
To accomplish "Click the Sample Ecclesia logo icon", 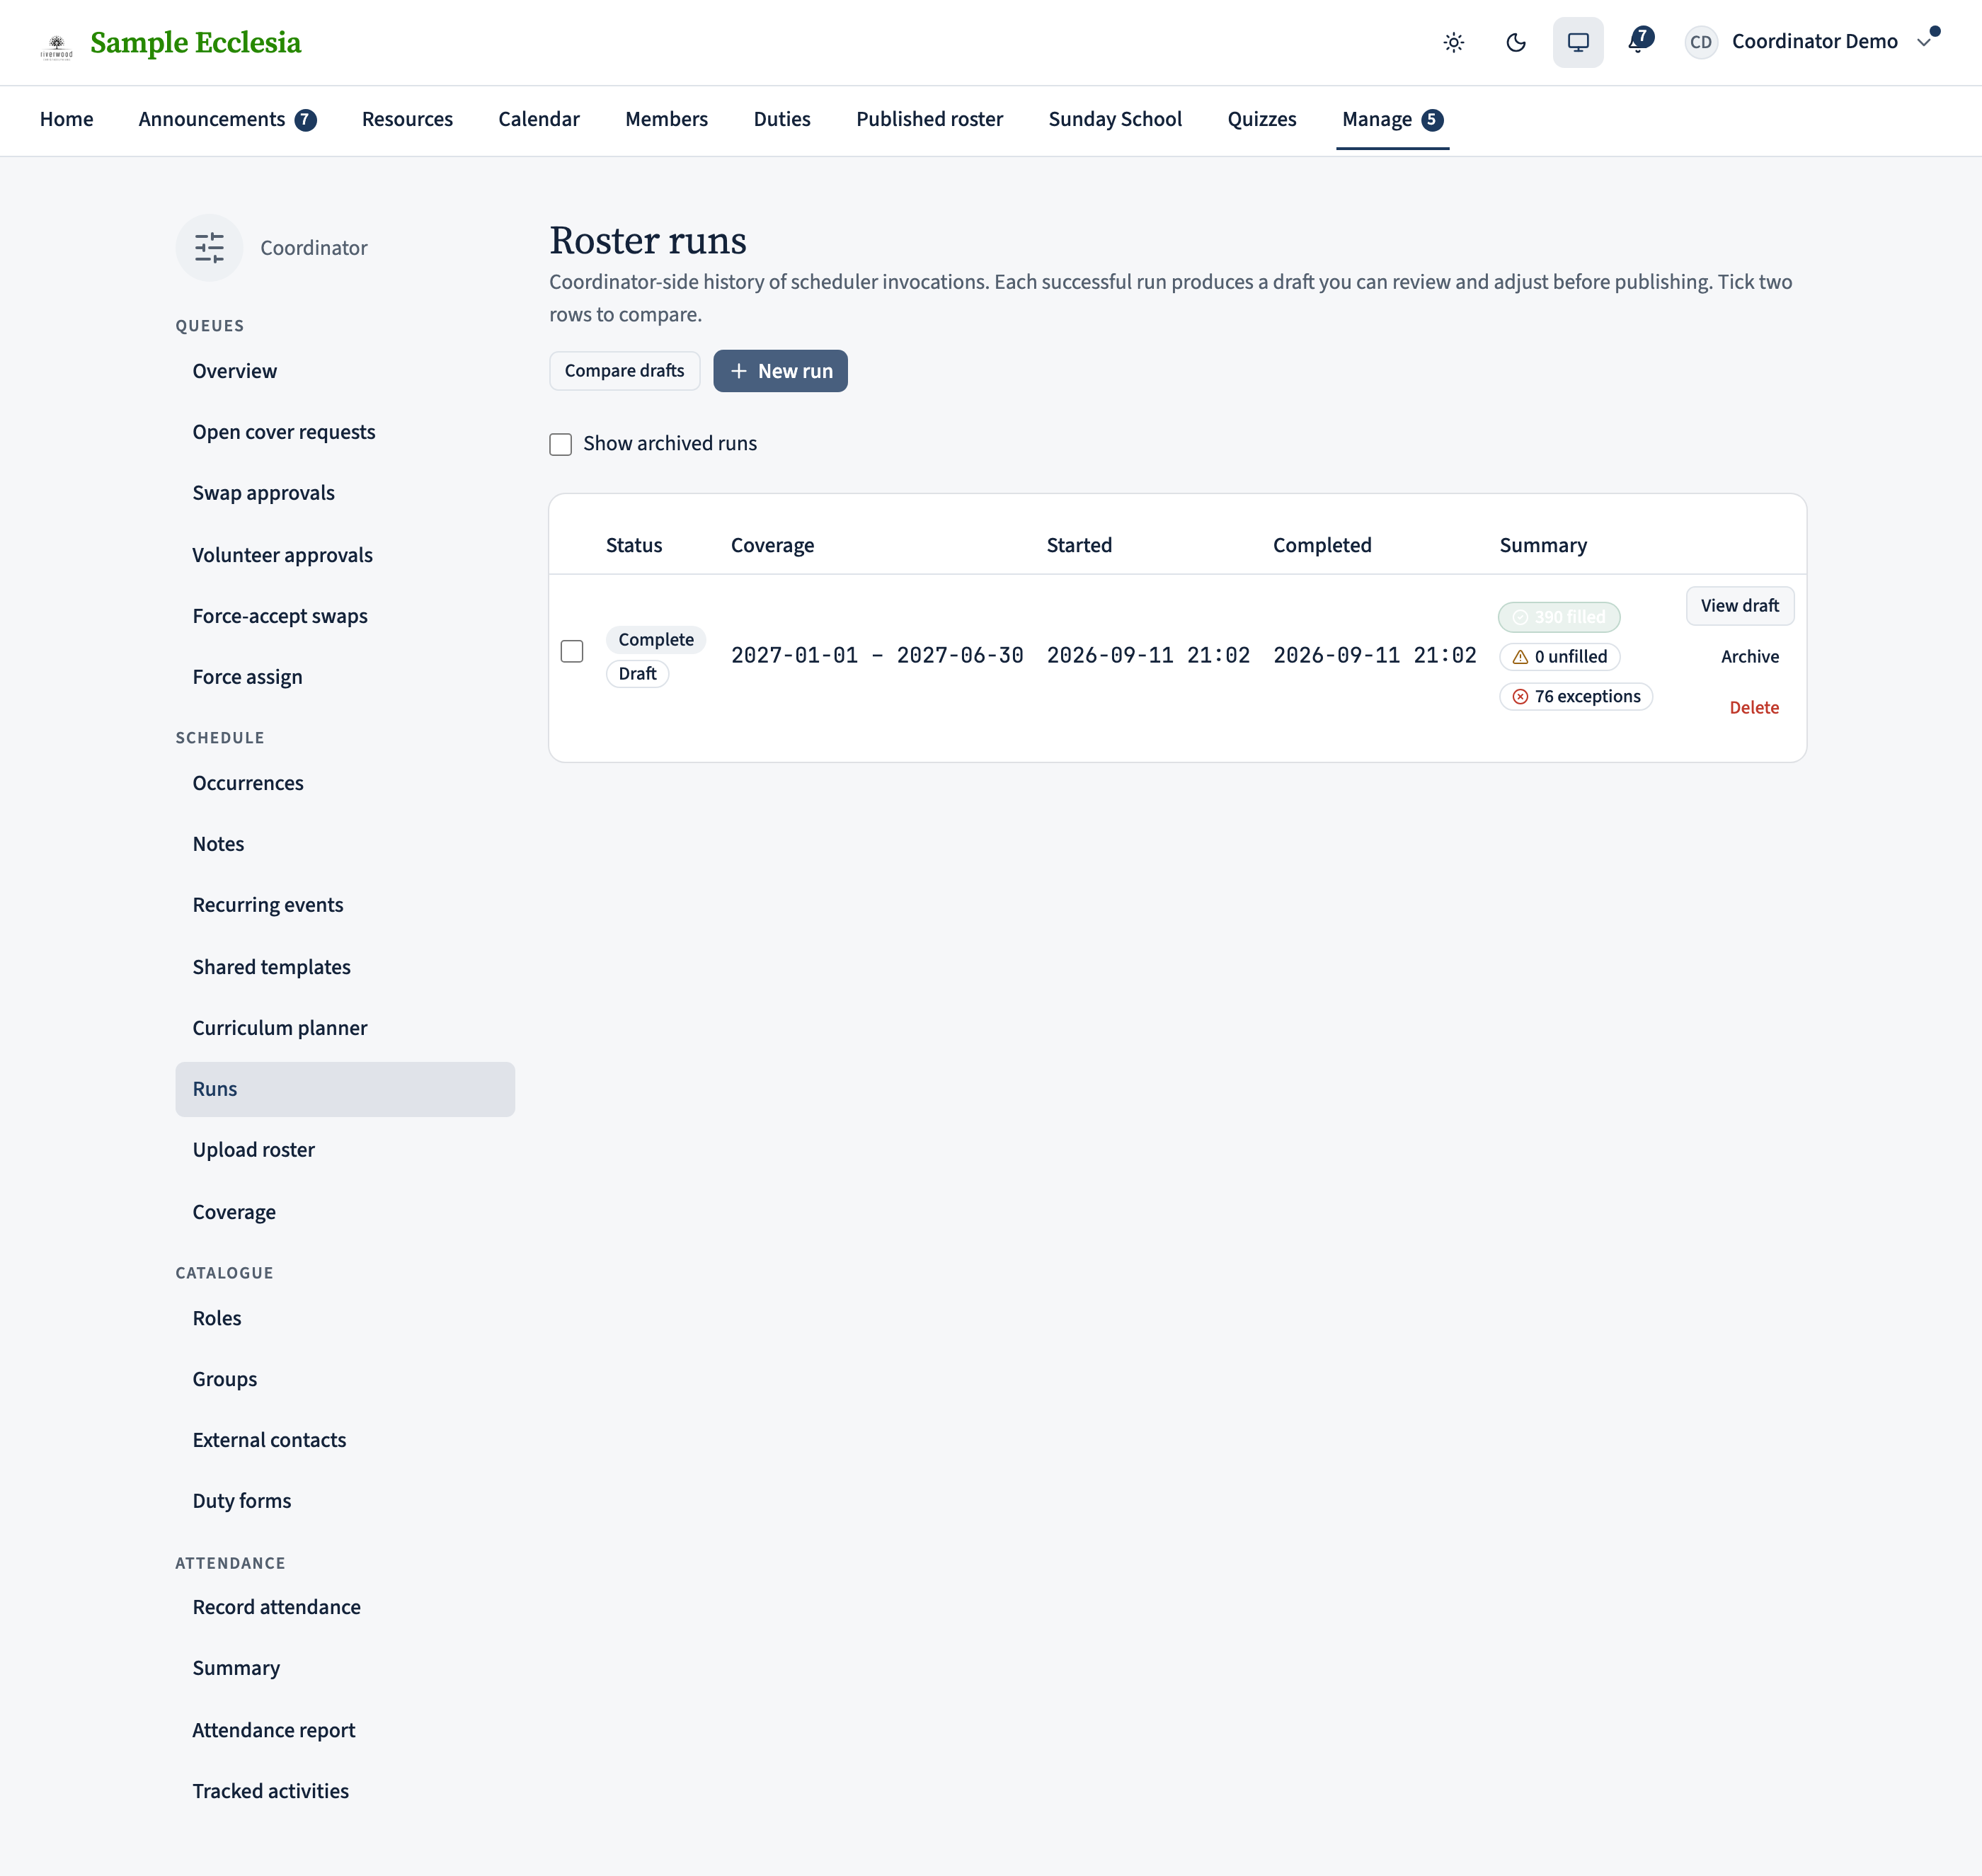I will (x=57, y=46).
